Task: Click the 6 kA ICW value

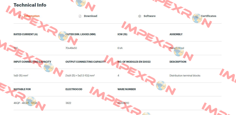Action: point(120,48)
